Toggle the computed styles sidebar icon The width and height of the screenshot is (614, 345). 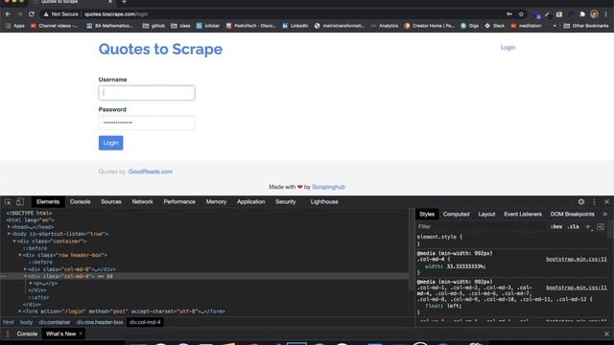[601, 227]
